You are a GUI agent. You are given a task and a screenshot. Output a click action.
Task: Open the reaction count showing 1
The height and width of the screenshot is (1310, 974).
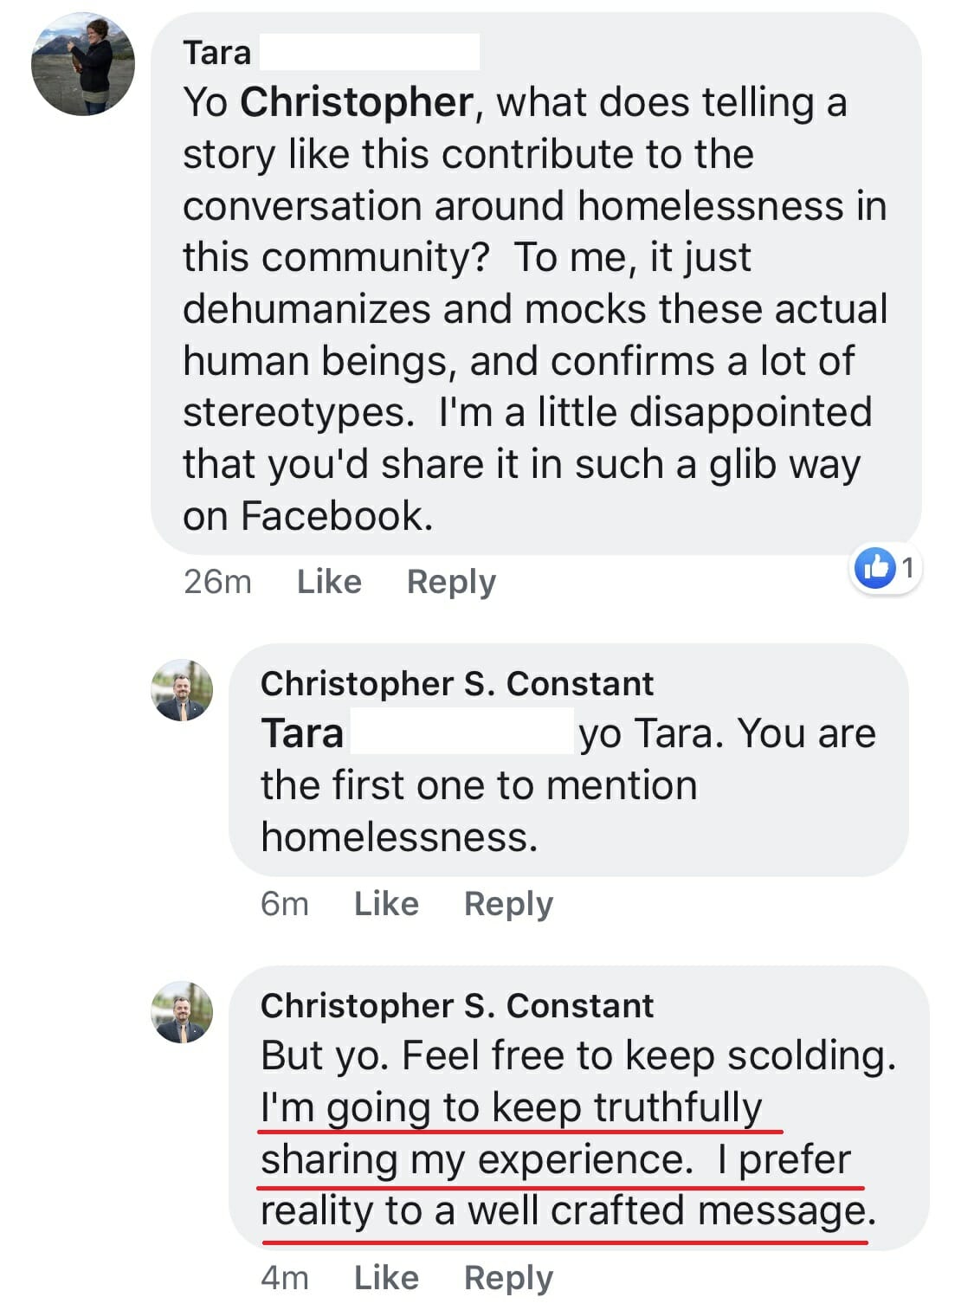[x=907, y=568]
